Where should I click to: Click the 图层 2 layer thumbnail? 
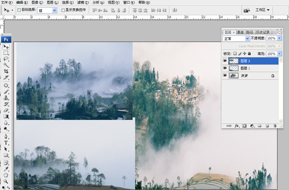click(234, 61)
